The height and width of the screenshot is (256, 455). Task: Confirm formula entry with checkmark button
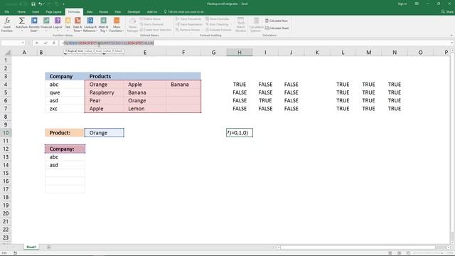tap(45, 43)
